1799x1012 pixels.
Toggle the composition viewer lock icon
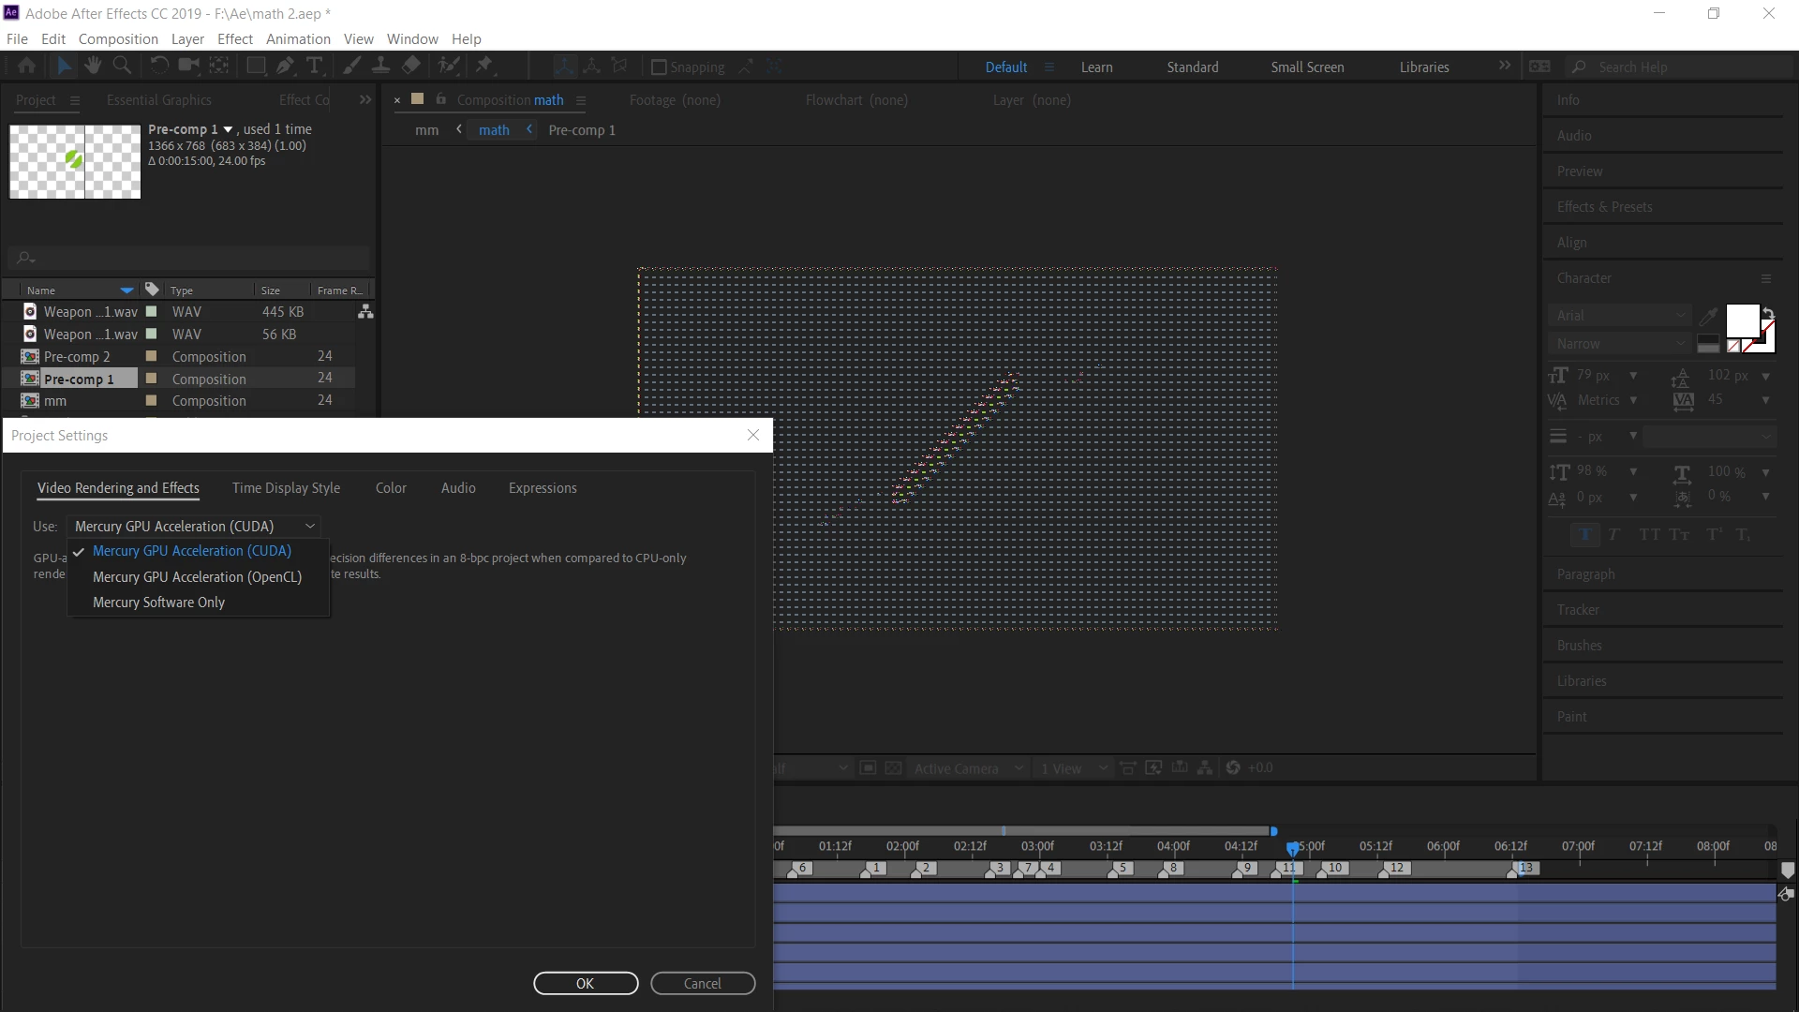(x=440, y=99)
